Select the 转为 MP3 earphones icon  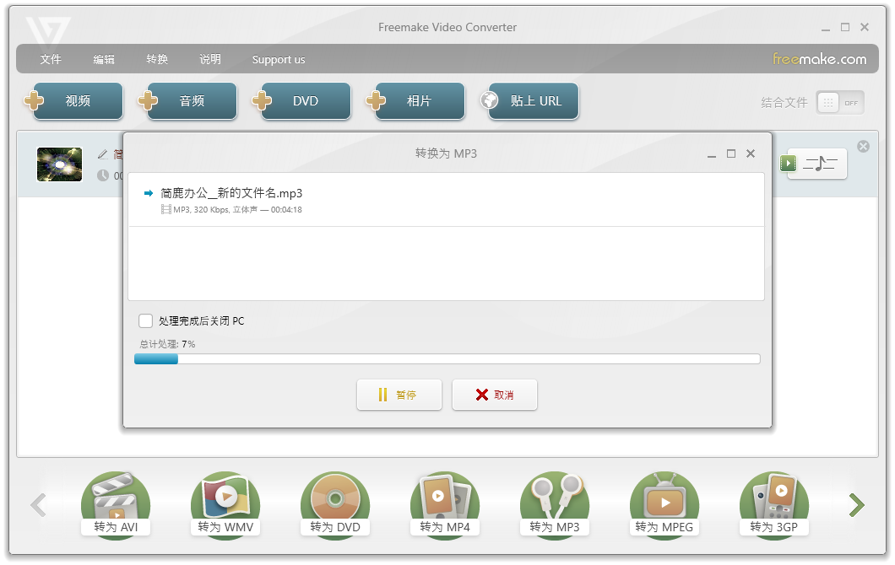[x=555, y=504]
